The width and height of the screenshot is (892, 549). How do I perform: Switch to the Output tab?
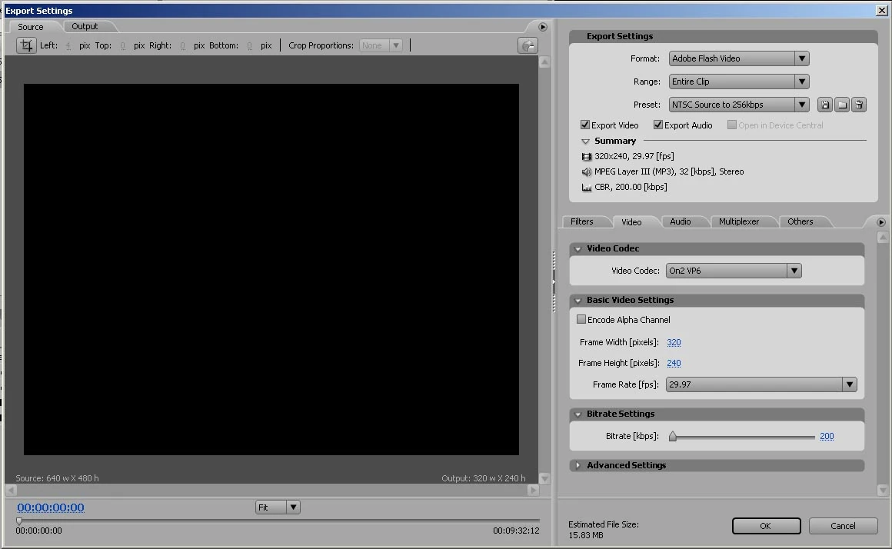[x=85, y=26]
